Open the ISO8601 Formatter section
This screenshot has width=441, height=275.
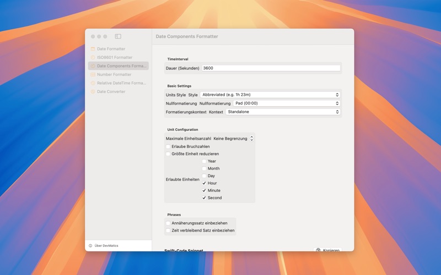pyautogui.click(x=118, y=57)
